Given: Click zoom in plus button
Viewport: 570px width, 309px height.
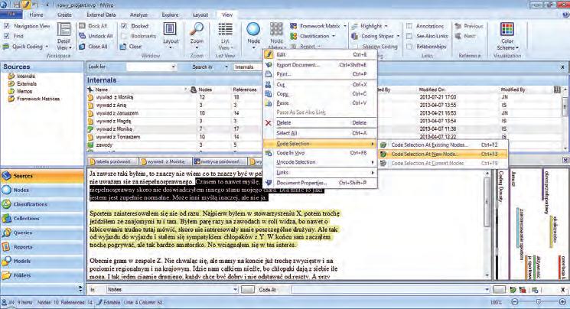Looking at the screenshot, I should (x=562, y=302).
